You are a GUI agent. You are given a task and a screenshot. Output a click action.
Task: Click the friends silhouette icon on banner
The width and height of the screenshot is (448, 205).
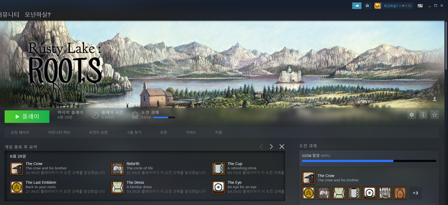[435, 99]
